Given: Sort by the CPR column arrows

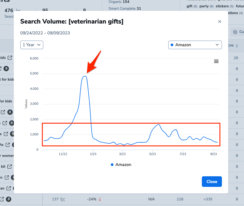Looking at the screenshot, I should [237, 46].
